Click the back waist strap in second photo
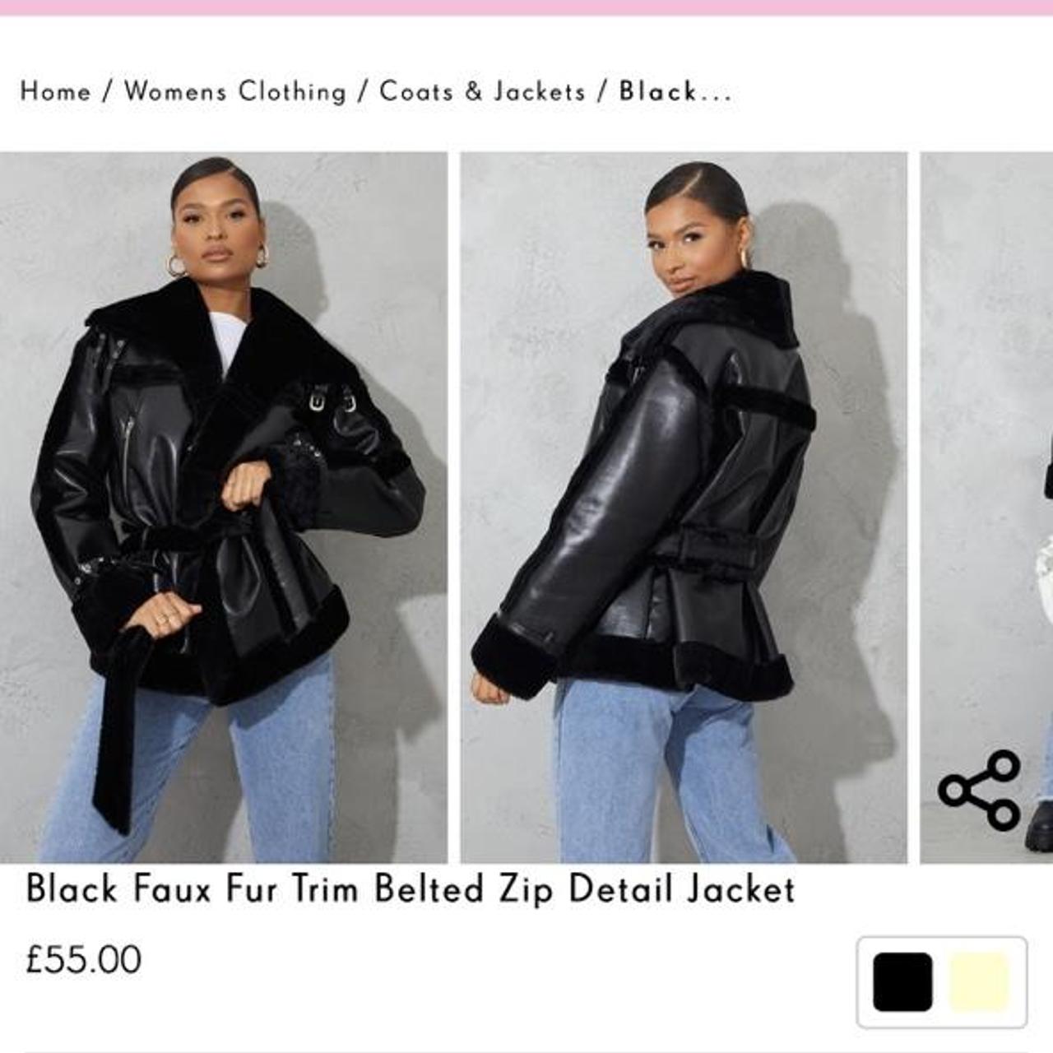 point(707,548)
